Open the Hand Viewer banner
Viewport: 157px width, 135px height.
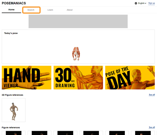coord(26,78)
